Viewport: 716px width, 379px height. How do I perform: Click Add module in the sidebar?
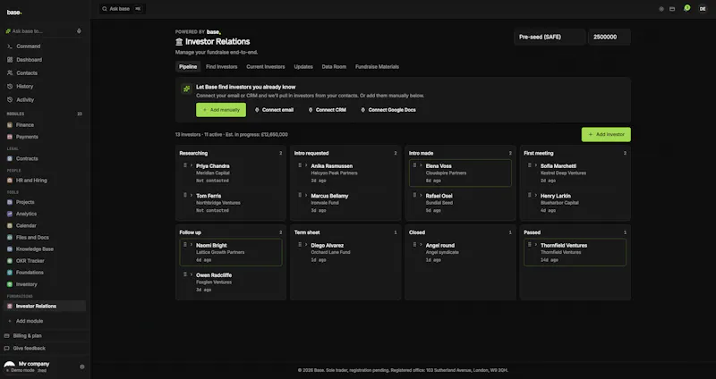click(x=30, y=321)
